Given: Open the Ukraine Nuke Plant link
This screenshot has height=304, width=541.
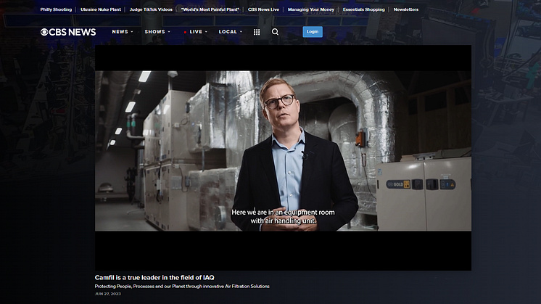Looking at the screenshot, I should click(101, 9).
